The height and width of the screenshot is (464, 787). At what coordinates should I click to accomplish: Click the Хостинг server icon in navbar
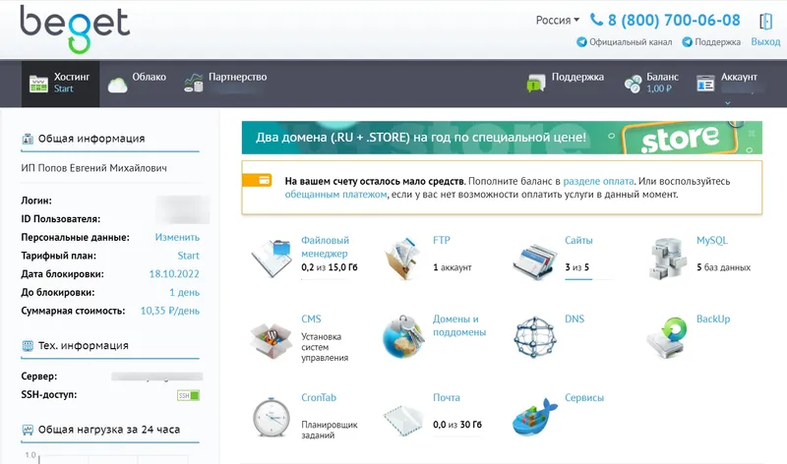[x=38, y=84]
